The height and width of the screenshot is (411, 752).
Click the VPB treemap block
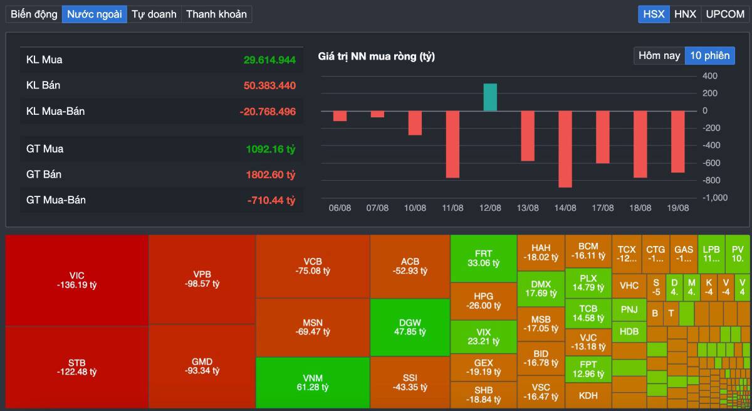pos(202,279)
